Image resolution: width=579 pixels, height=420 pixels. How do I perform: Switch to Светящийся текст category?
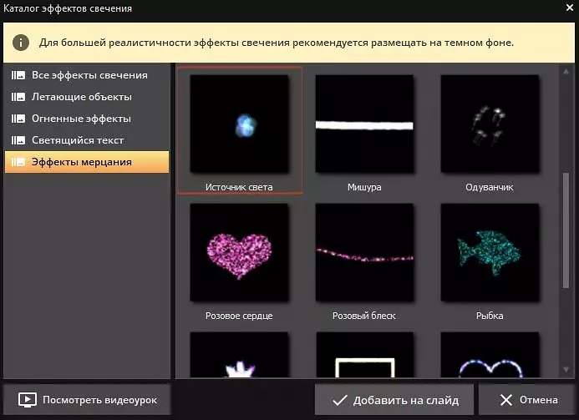tap(87, 140)
